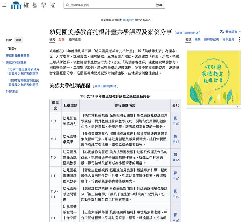Follow the Telegram link in banner
The image size is (243, 222).
click(x=128, y=20)
